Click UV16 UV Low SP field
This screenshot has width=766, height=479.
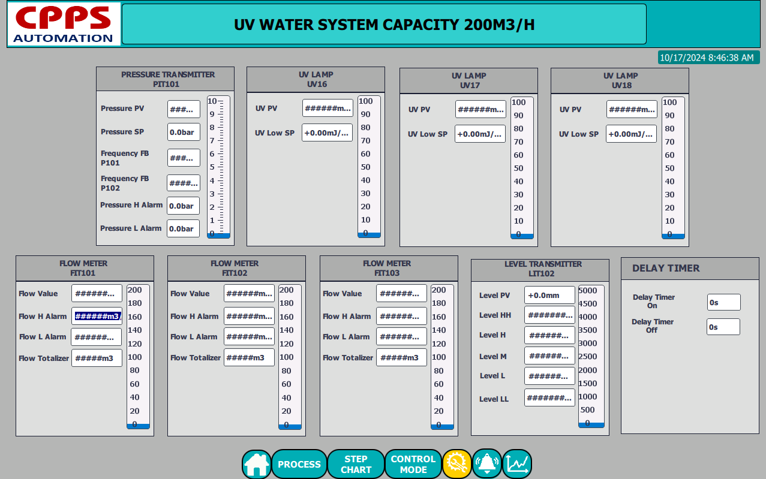[328, 132]
